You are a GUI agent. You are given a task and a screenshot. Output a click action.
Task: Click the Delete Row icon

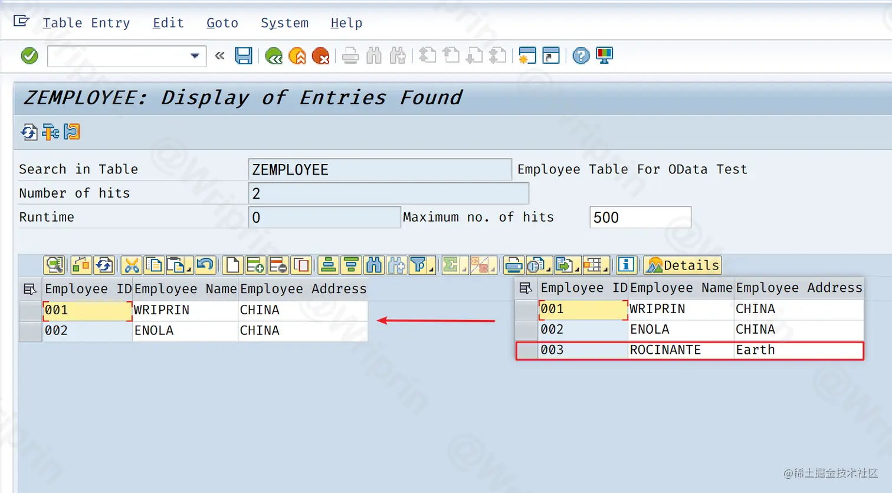tap(278, 265)
